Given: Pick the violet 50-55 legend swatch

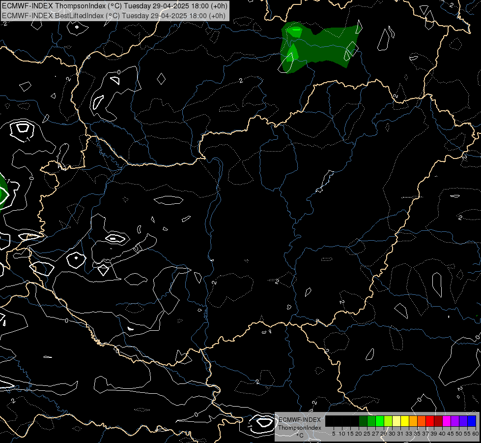Looking at the screenshot, I should tap(463, 421).
